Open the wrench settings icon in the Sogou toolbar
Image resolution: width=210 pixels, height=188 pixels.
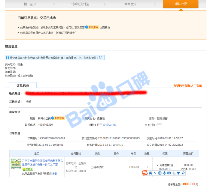click(x=183, y=173)
